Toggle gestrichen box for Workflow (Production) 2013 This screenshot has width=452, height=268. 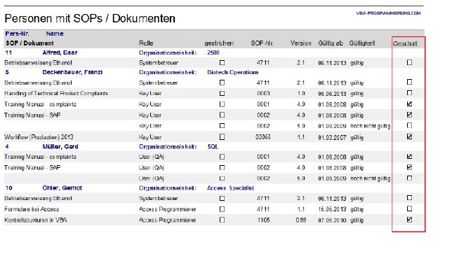click(222, 137)
